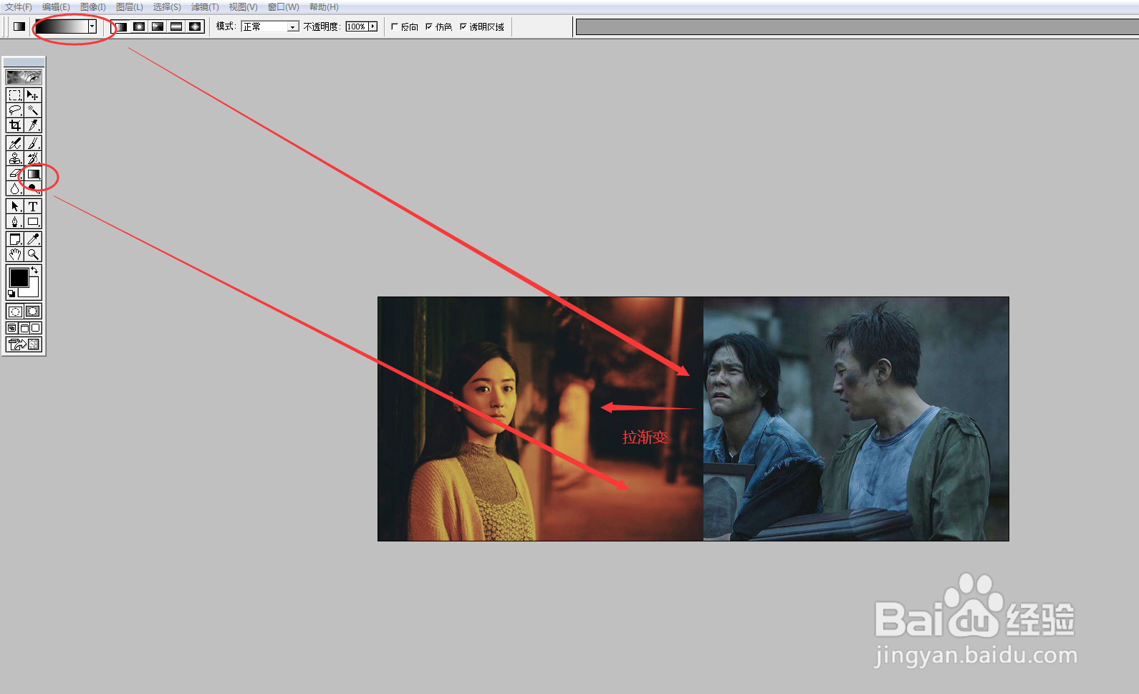Select the Type tool
The width and height of the screenshot is (1139, 694).
click(33, 206)
